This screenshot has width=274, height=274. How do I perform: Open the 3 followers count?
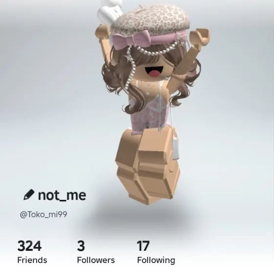(81, 246)
